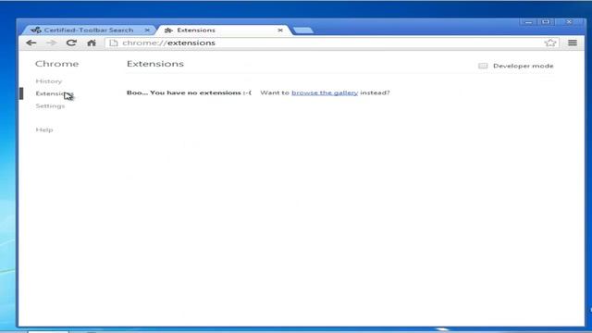The height and width of the screenshot is (333, 592).
Task: Open the home page icon
Action: coord(92,43)
